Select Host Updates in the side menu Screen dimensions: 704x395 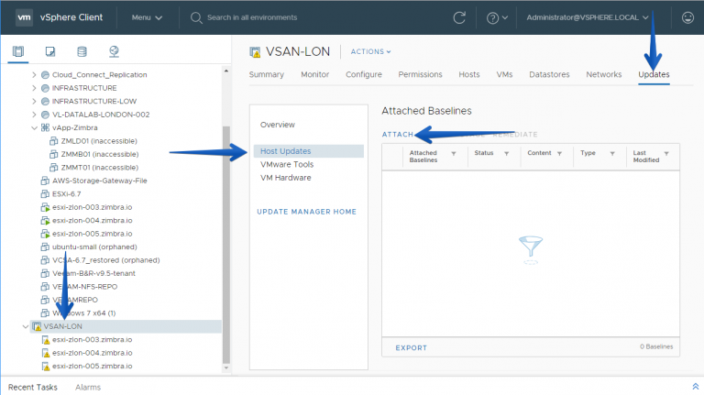[x=308, y=151]
